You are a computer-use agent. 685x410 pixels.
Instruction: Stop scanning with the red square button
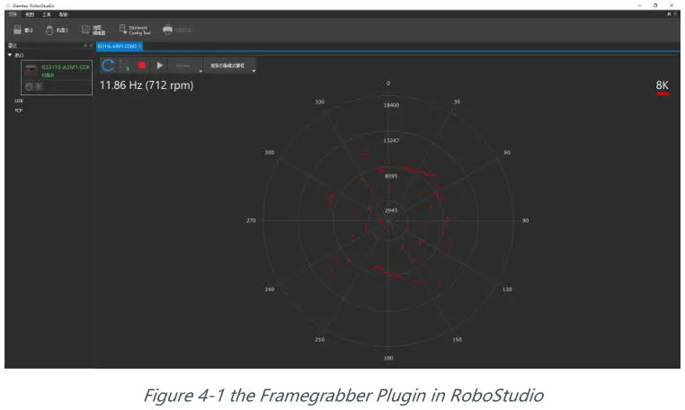coord(141,65)
